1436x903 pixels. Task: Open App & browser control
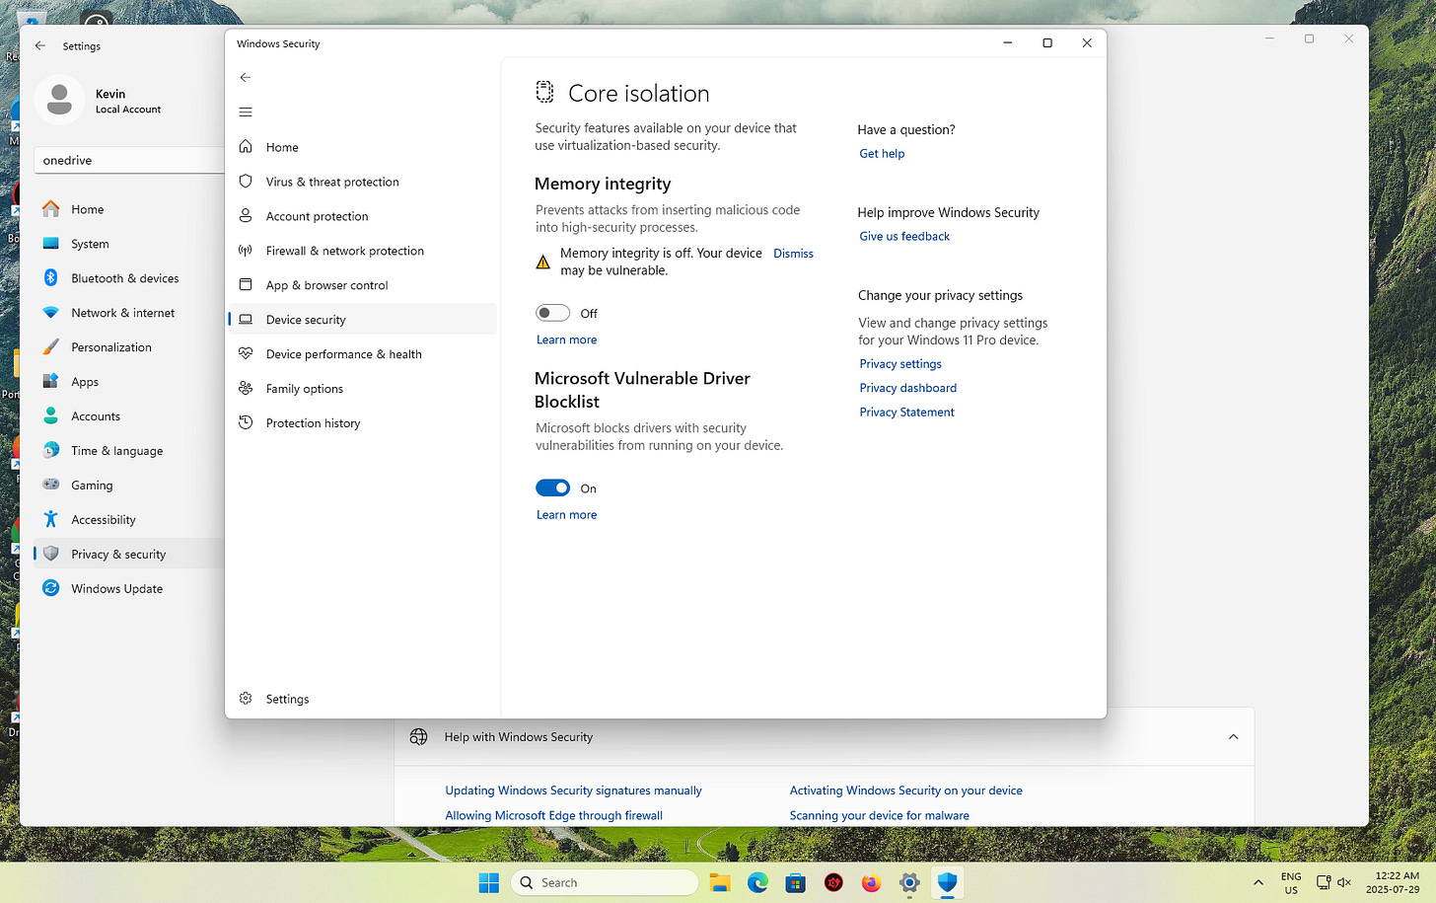point(363,285)
